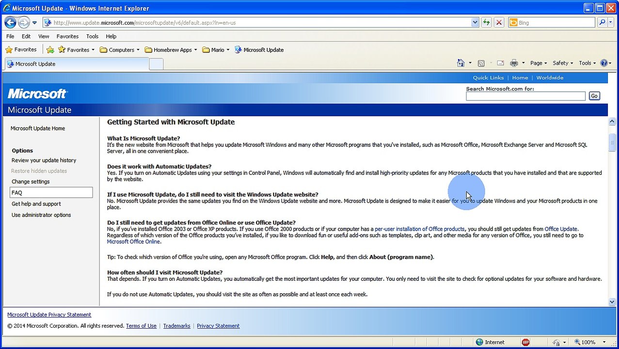Image resolution: width=619 pixels, height=349 pixels.
Task: Click the browser Back arrow button
Action: tap(10, 22)
